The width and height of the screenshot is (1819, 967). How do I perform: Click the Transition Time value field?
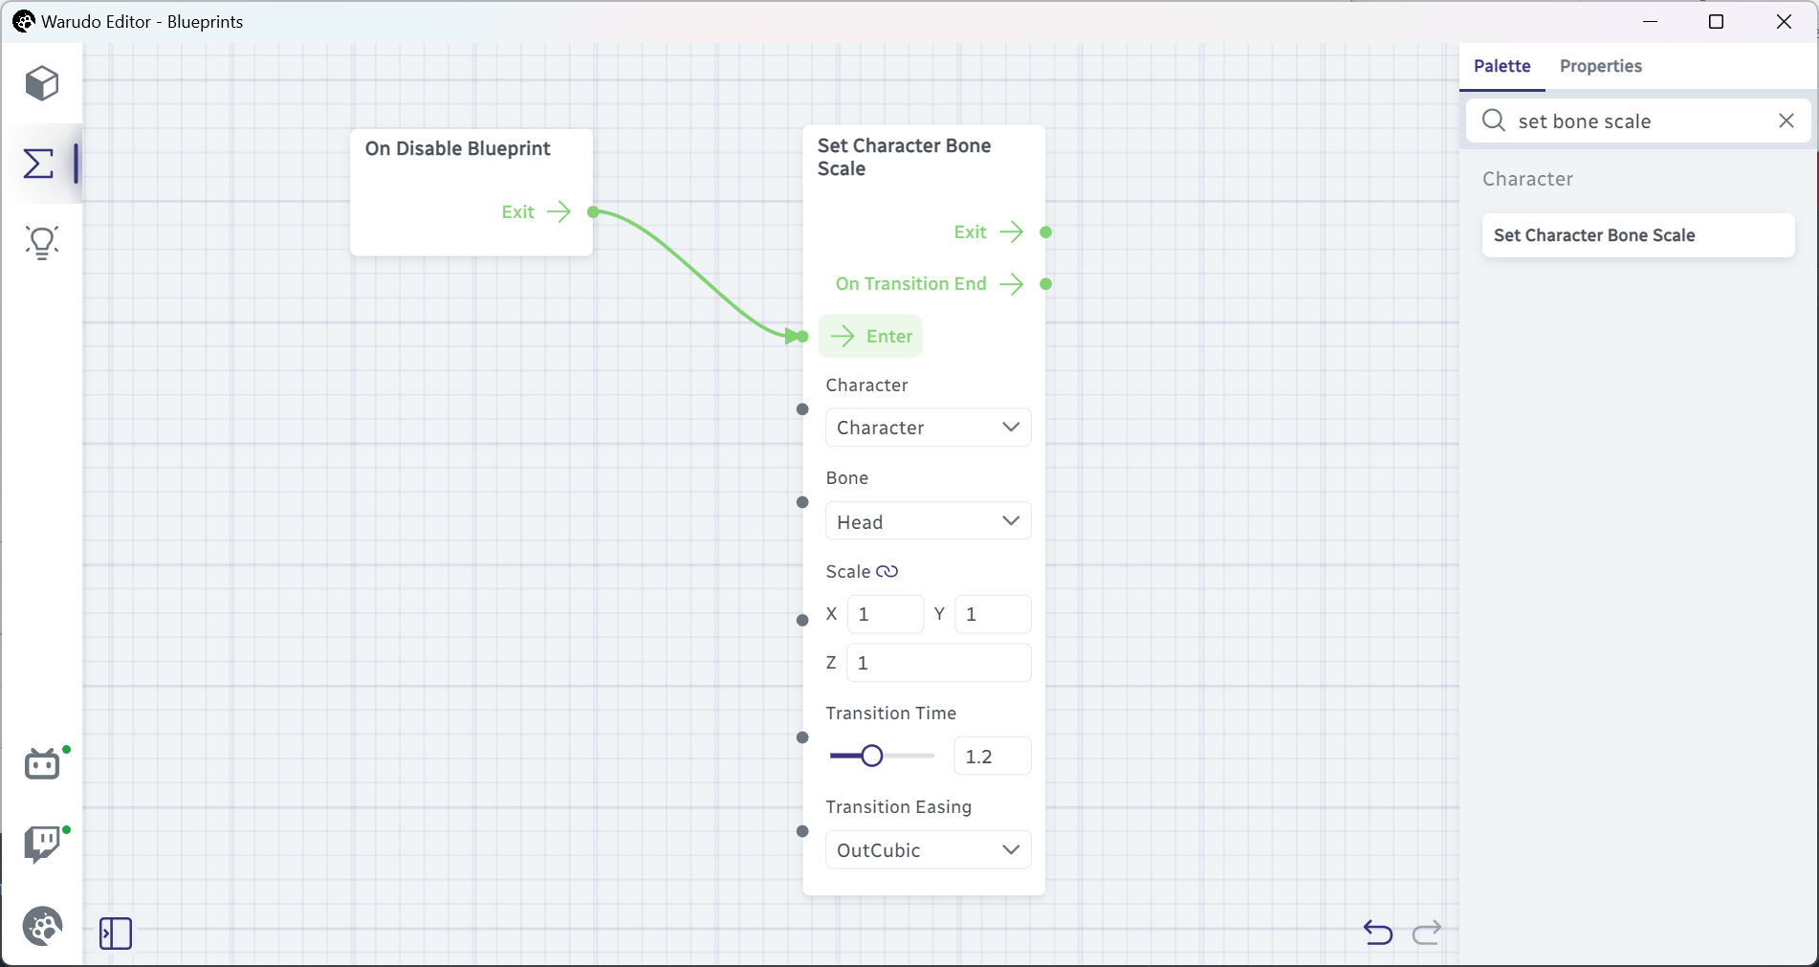(992, 757)
